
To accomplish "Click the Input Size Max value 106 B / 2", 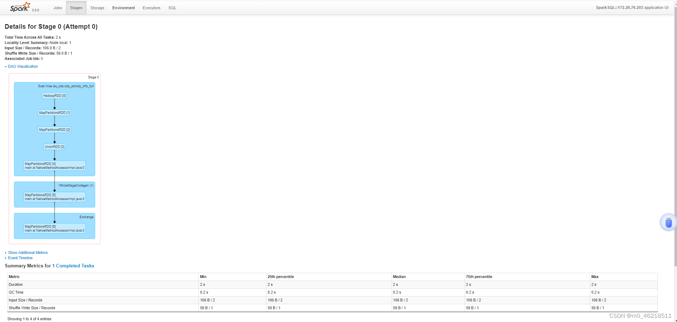I will (599, 300).
